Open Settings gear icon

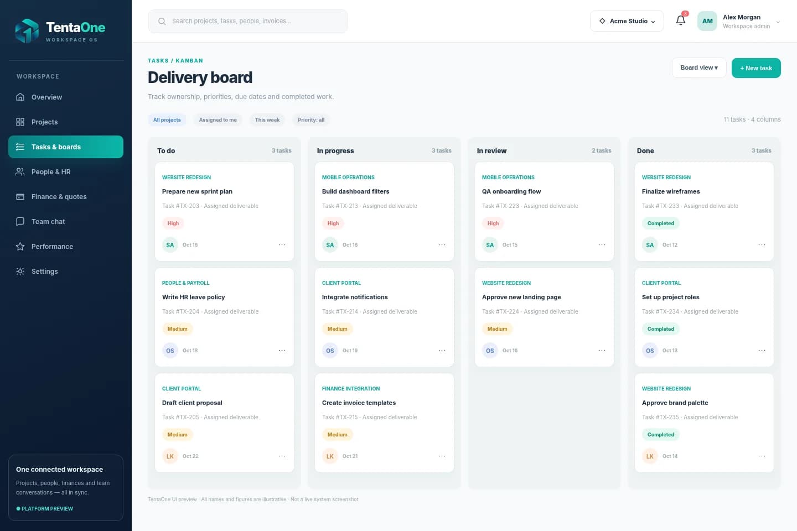coord(20,271)
